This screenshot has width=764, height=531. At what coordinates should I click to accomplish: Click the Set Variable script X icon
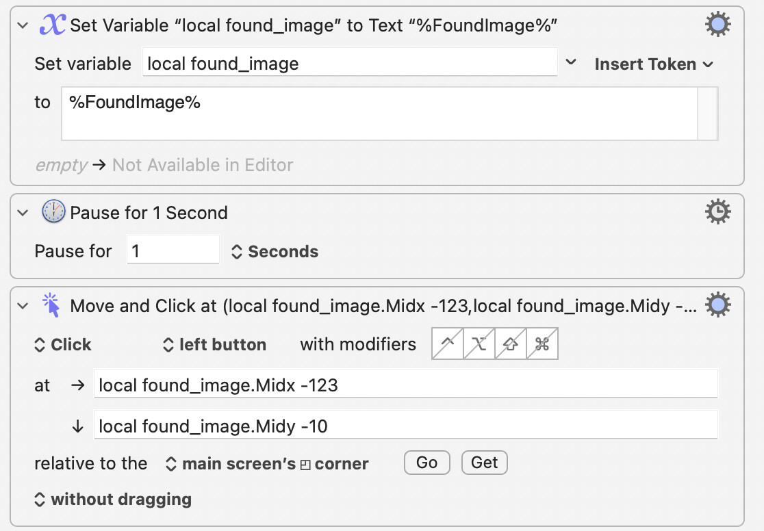tap(52, 25)
